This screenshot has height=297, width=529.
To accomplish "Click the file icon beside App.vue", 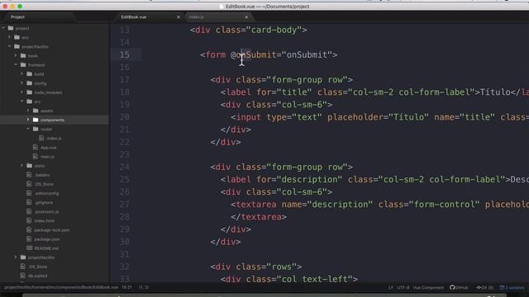I will [36, 147].
